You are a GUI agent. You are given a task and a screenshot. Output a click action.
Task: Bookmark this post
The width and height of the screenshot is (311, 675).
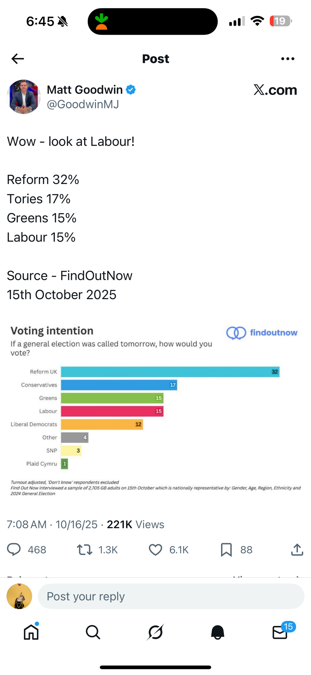pyautogui.click(x=226, y=549)
